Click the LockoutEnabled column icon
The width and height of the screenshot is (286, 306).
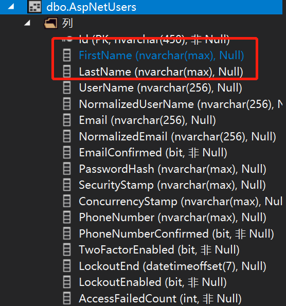[x=67, y=282]
